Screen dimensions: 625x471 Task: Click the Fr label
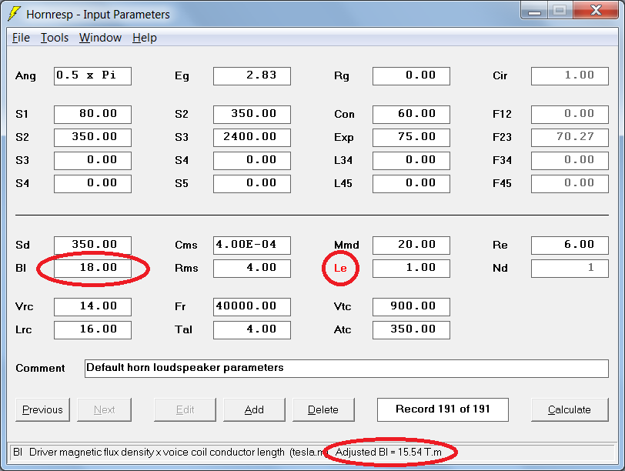click(180, 307)
